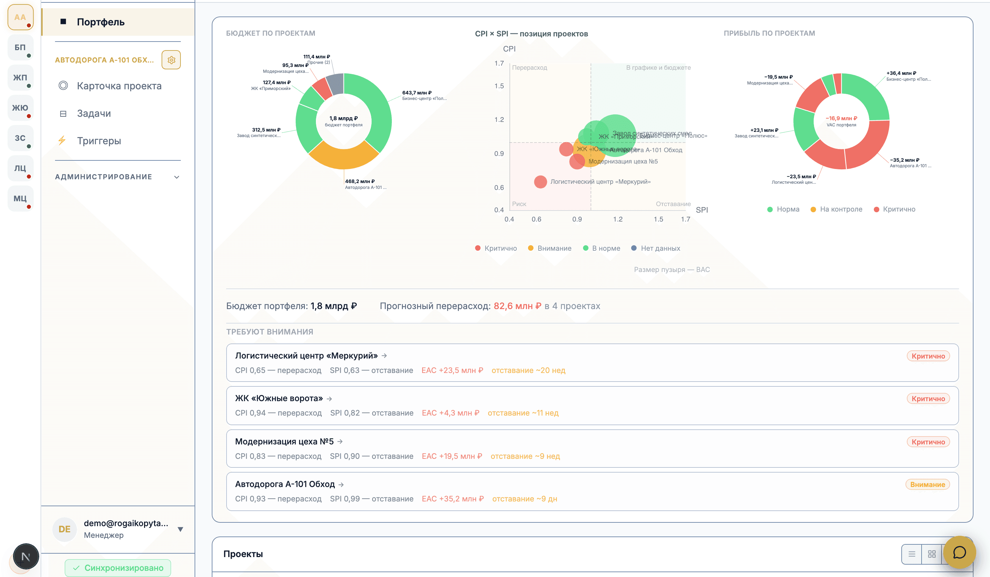The height and width of the screenshot is (577, 990).
Task: Click the Администрирование menu label
Action: pos(103,177)
